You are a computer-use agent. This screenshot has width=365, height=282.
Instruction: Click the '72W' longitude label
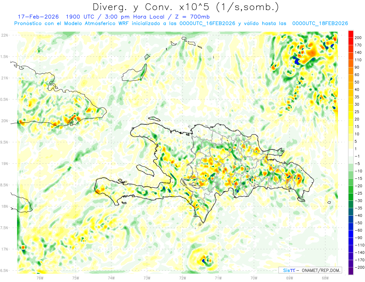(x=182, y=278)
